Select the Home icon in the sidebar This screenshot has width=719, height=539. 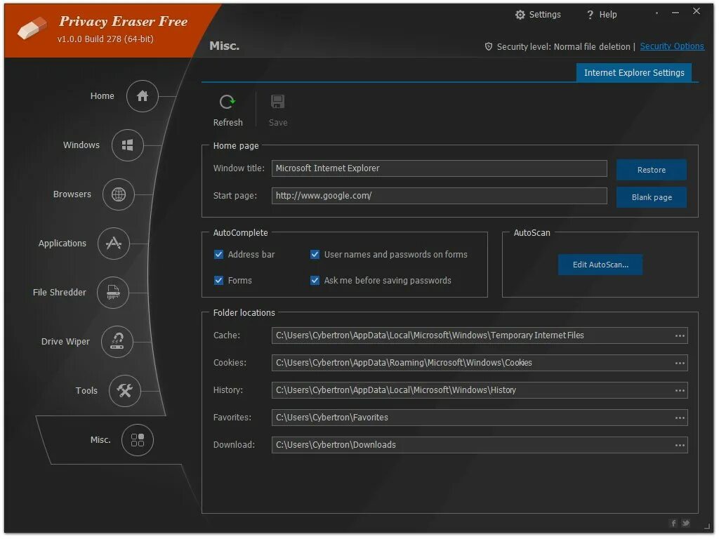(x=142, y=96)
